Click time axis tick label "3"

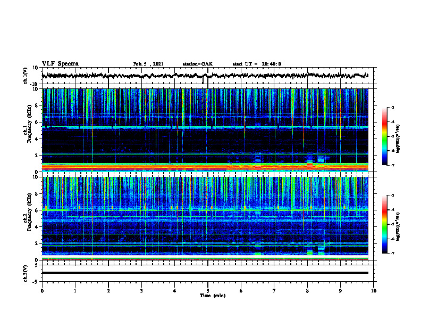coord(141,291)
